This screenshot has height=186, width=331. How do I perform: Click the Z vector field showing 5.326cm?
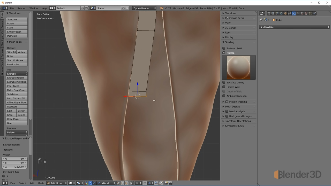click(14, 167)
